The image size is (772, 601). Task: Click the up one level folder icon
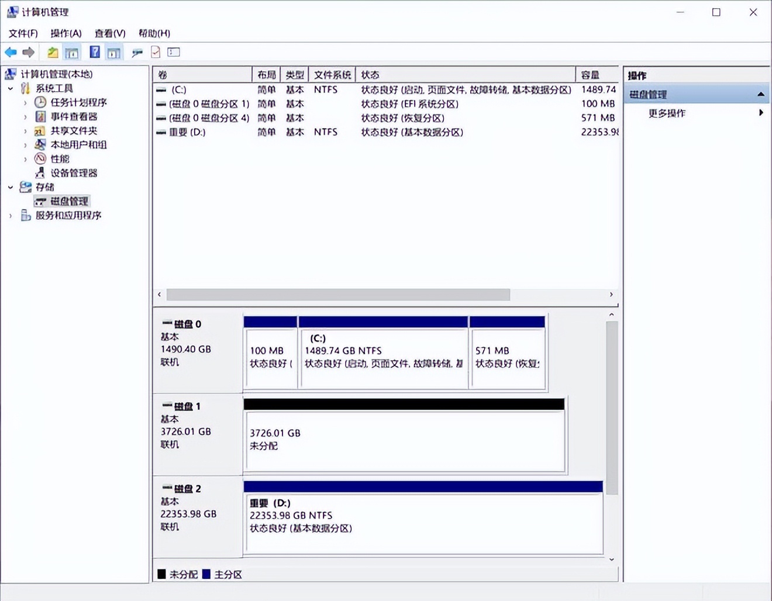tap(53, 53)
